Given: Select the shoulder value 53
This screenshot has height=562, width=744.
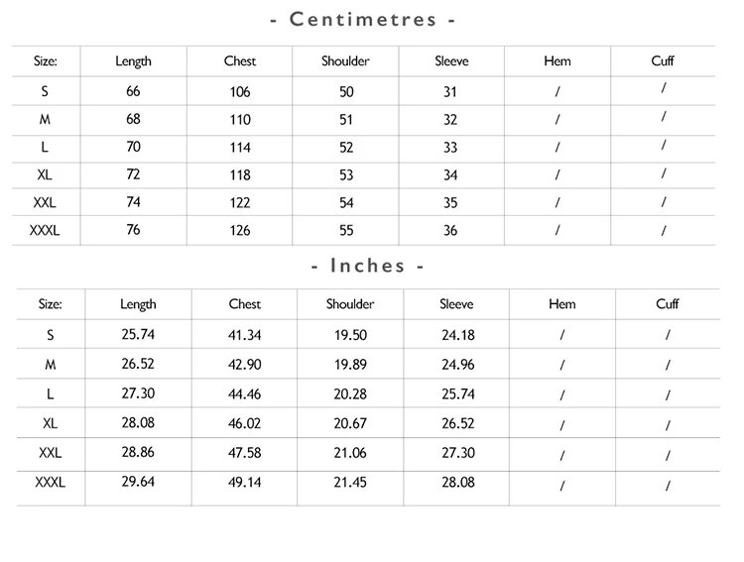Looking at the screenshot, I should [x=346, y=175].
